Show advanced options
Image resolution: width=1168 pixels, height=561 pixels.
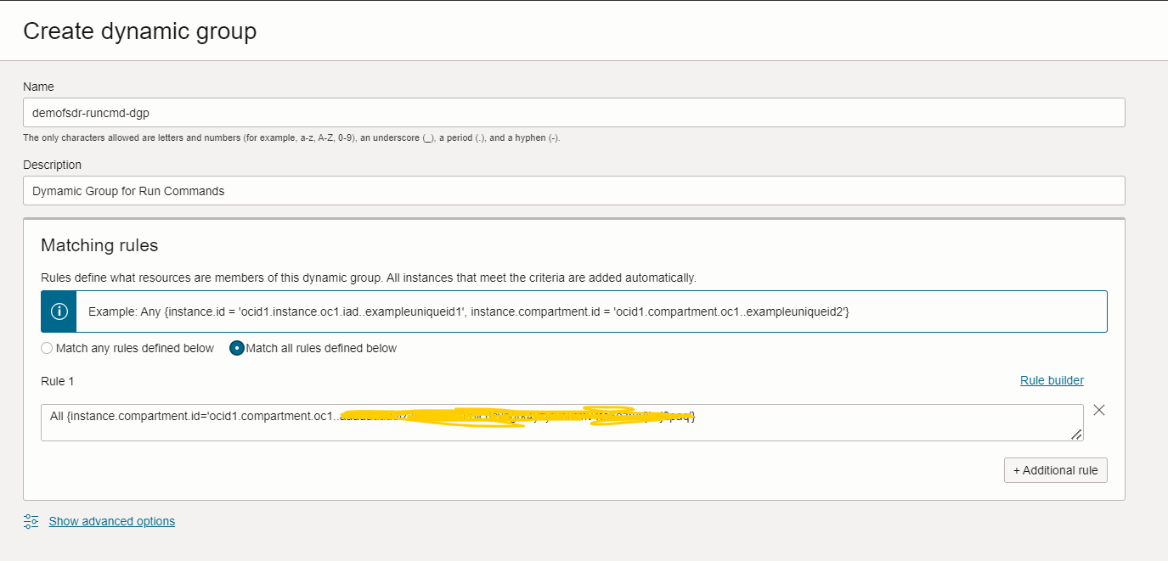pyautogui.click(x=111, y=521)
